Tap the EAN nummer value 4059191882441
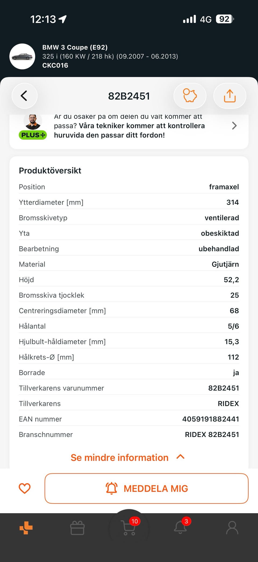The height and width of the screenshot is (562, 258). coord(211,419)
